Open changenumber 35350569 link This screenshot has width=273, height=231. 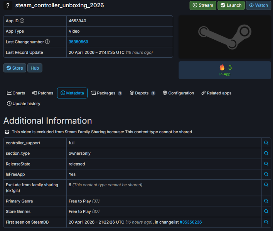[x=79, y=42]
